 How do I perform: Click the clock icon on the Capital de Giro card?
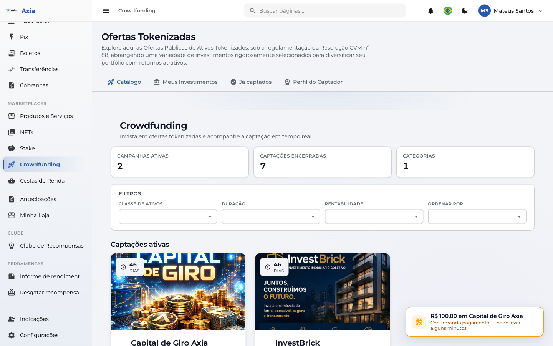point(123,267)
